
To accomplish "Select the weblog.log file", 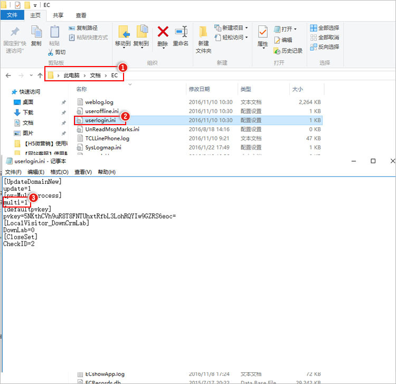I will point(99,102).
